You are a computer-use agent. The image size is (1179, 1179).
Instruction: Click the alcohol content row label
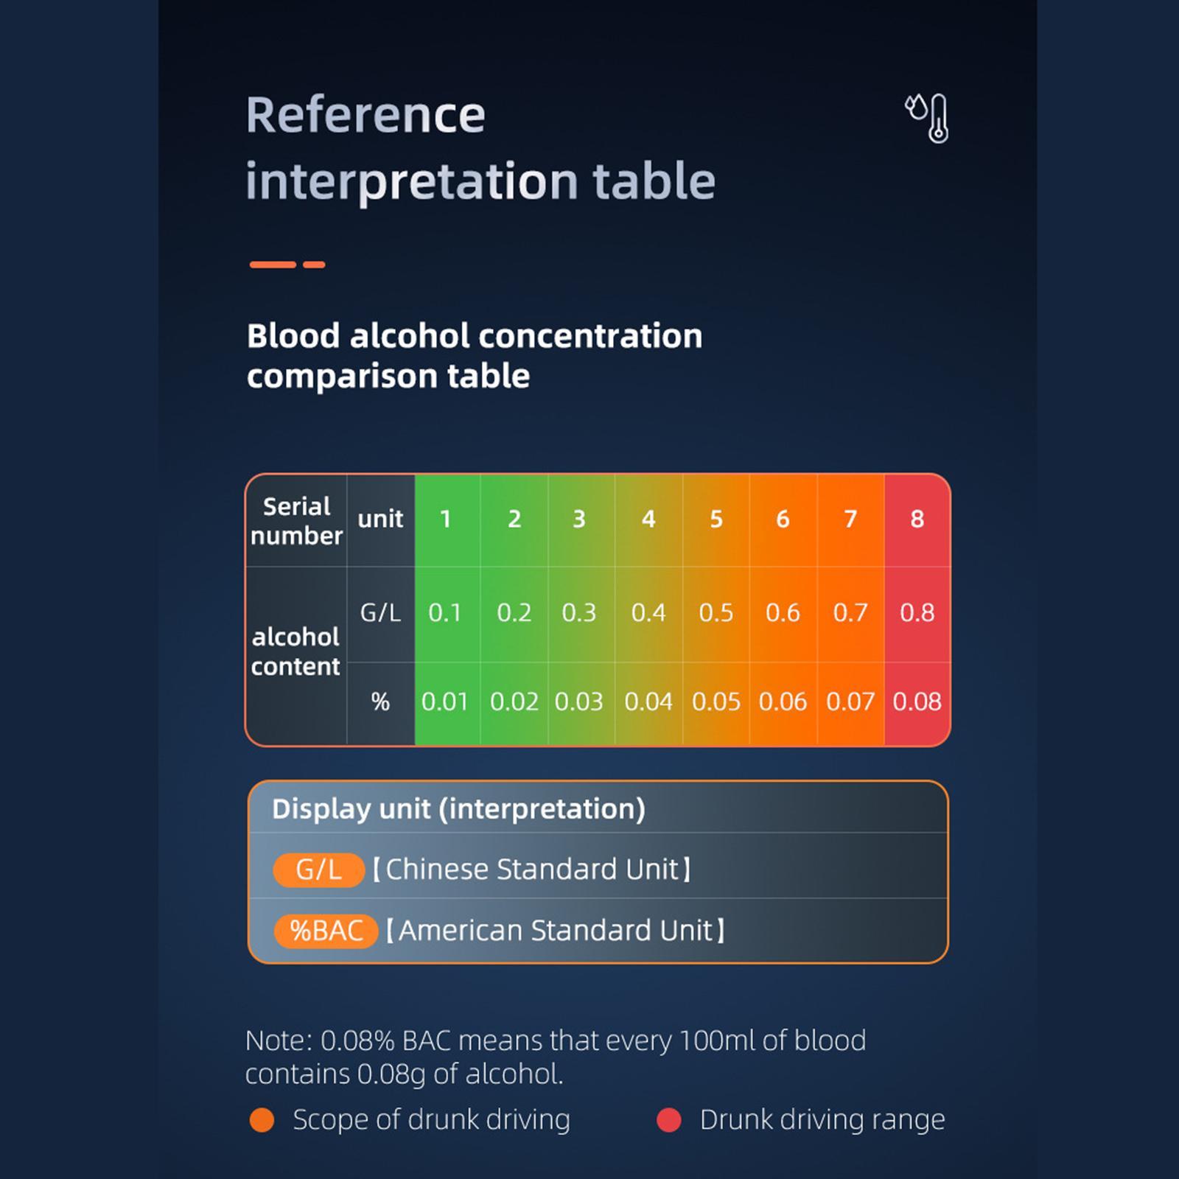(x=296, y=652)
